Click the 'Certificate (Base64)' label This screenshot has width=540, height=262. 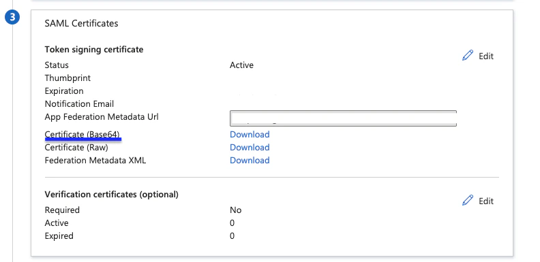click(82, 135)
